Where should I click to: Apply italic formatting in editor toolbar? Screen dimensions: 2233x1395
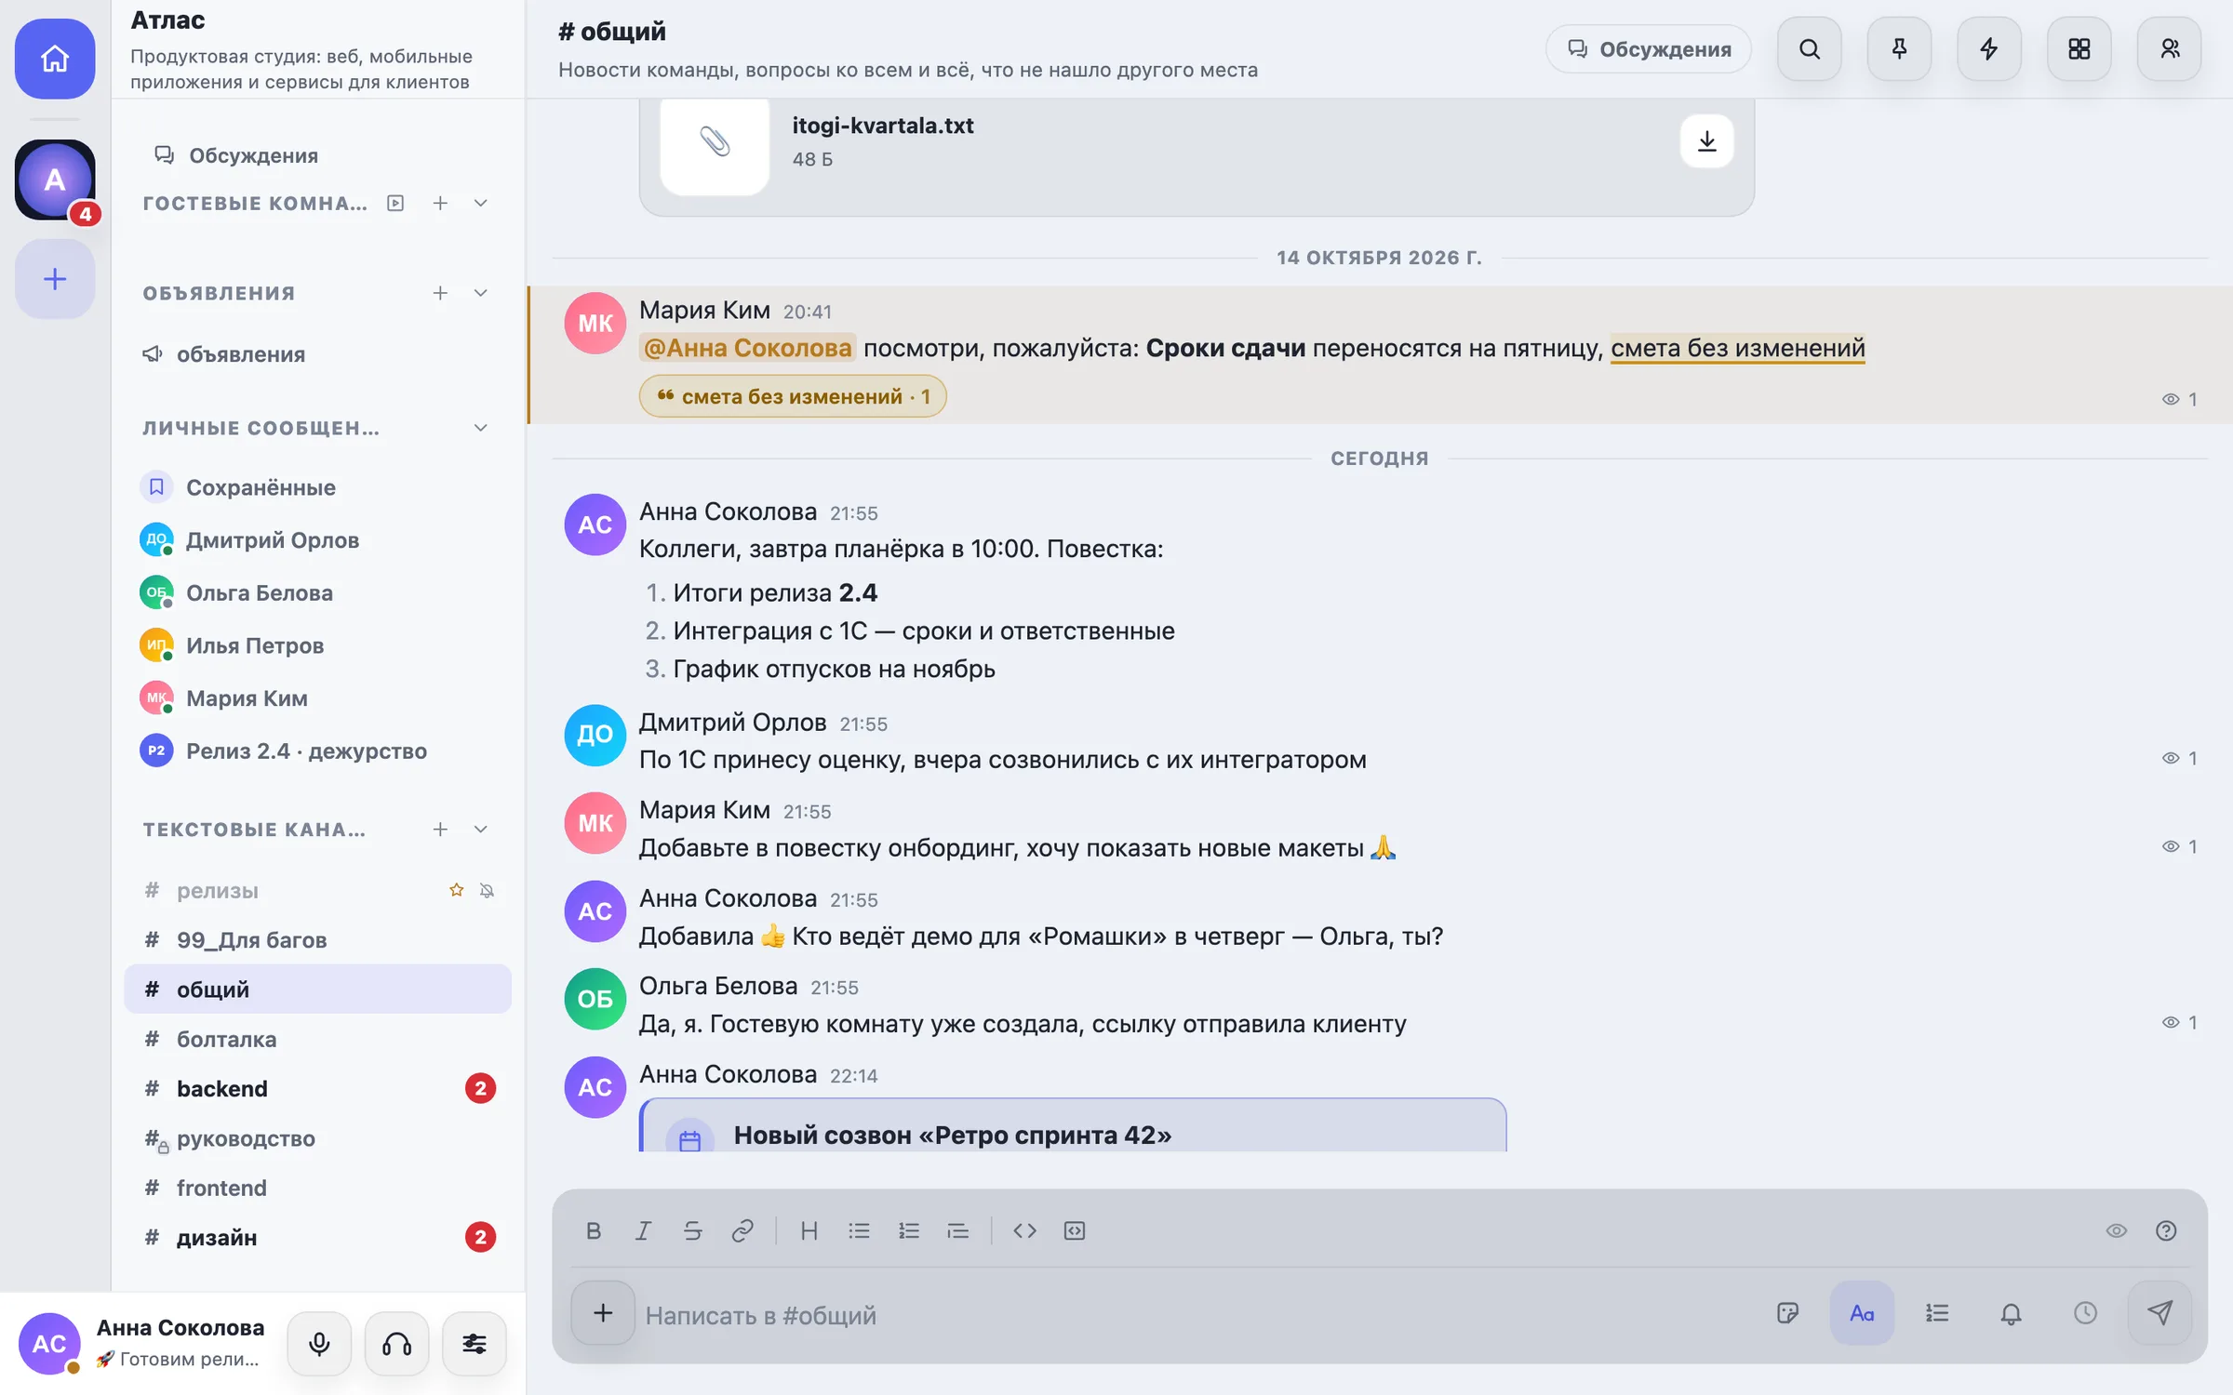pos(643,1230)
